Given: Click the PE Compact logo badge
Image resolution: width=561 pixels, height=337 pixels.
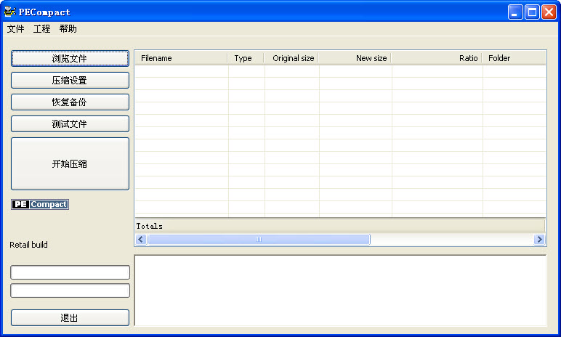Looking at the screenshot, I should coord(40,205).
